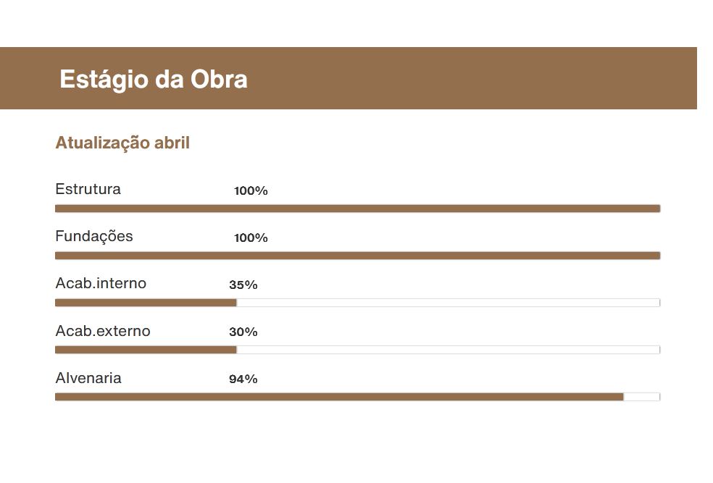Click the Acab.interno label

tap(101, 284)
